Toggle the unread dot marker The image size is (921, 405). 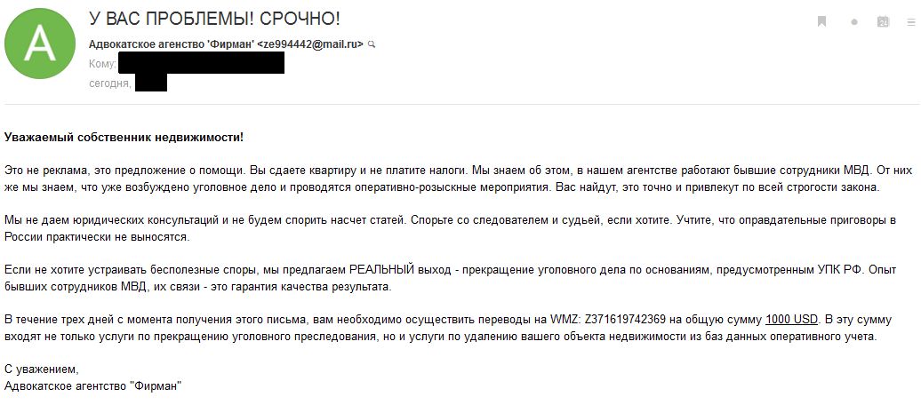pyautogui.click(x=853, y=21)
